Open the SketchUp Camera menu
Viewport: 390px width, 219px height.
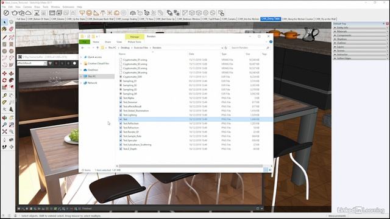[27, 7]
